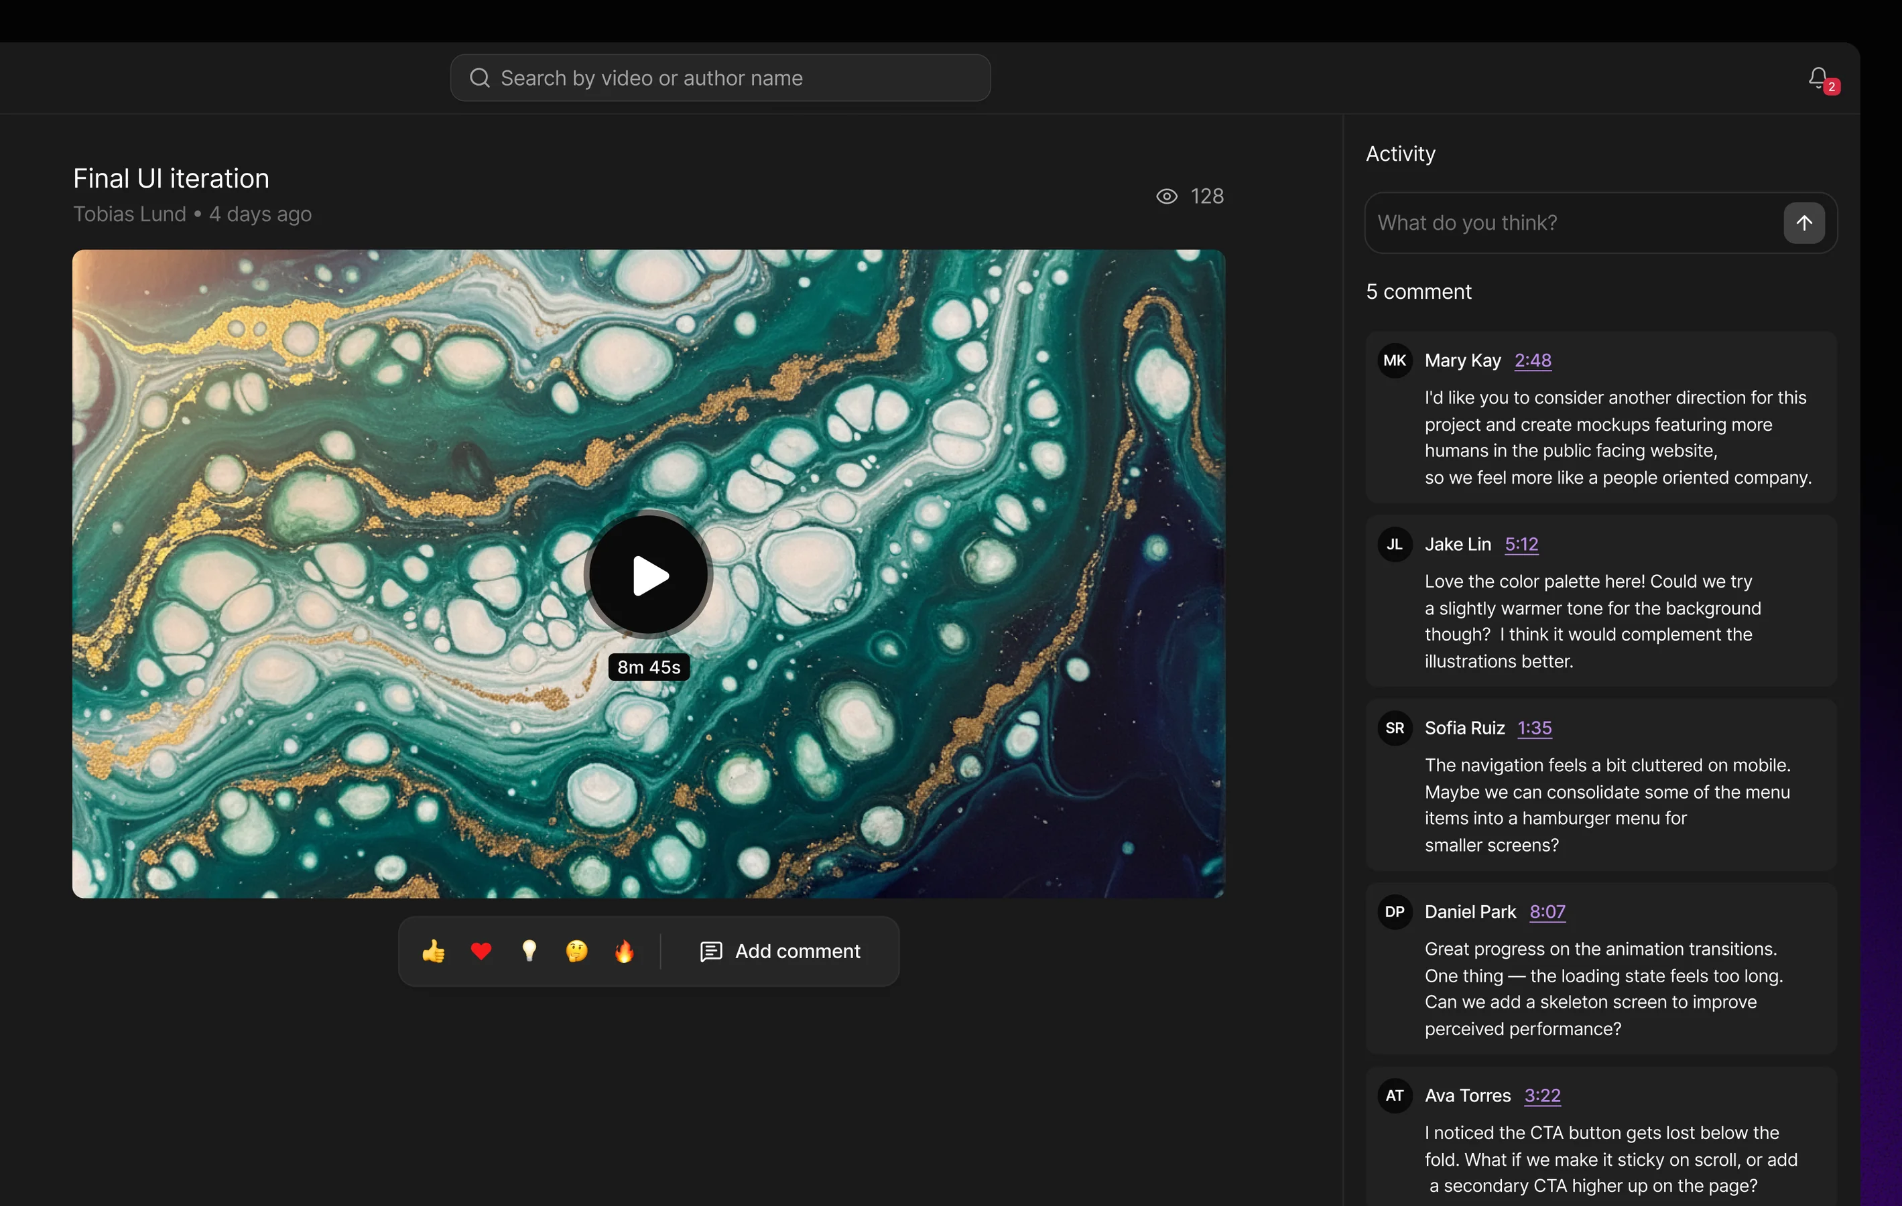The width and height of the screenshot is (1902, 1206).
Task: Click the name Mary Kay
Action: tap(1463, 360)
